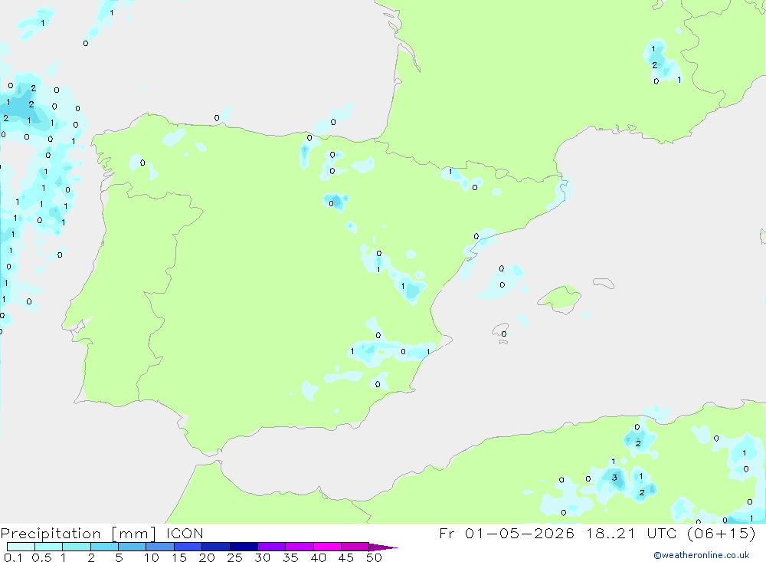Click the legend label '45'
Image resolution: width=766 pixels, height=562 pixels.
[x=346, y=557]
